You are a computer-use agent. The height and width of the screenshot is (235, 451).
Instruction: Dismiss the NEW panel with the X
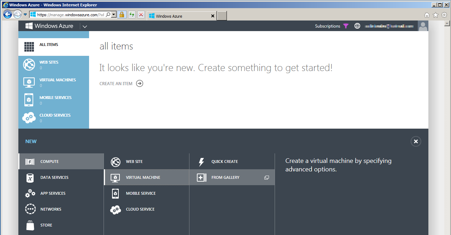click(x=416, y=141)
